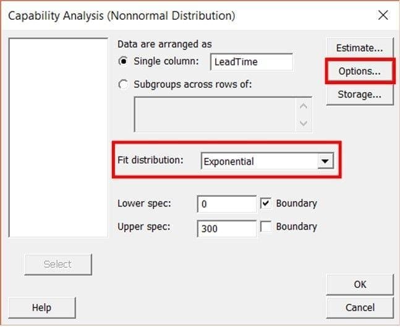Select the Single column radio button
Viewport: 400px width, 336px height.
pos(124,61)
